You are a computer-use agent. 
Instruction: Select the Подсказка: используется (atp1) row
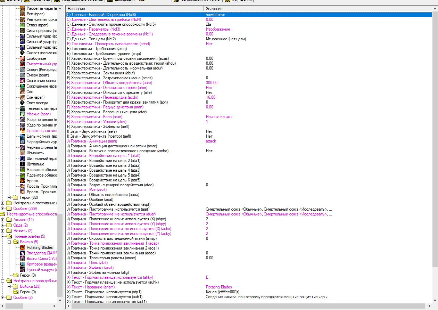coord(249,292)
